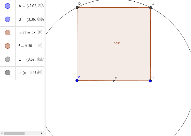Delete poli1 row with X icon
Screen dimensions: 191x136
[x=40, y=32]
